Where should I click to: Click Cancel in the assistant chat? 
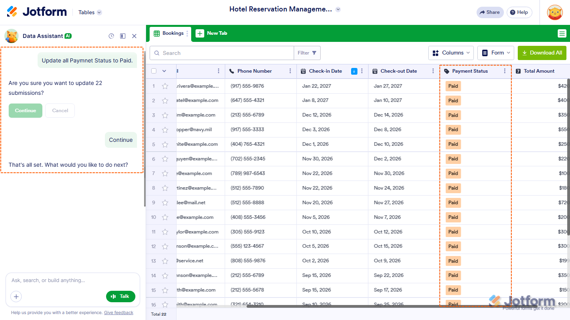click(x=60, y=111)
